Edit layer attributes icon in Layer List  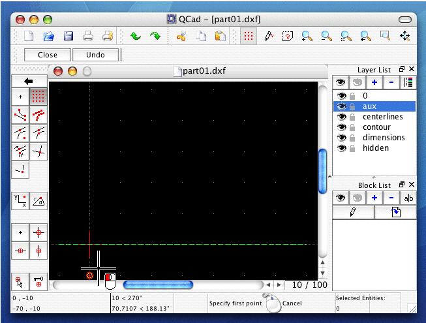point(408,82)
